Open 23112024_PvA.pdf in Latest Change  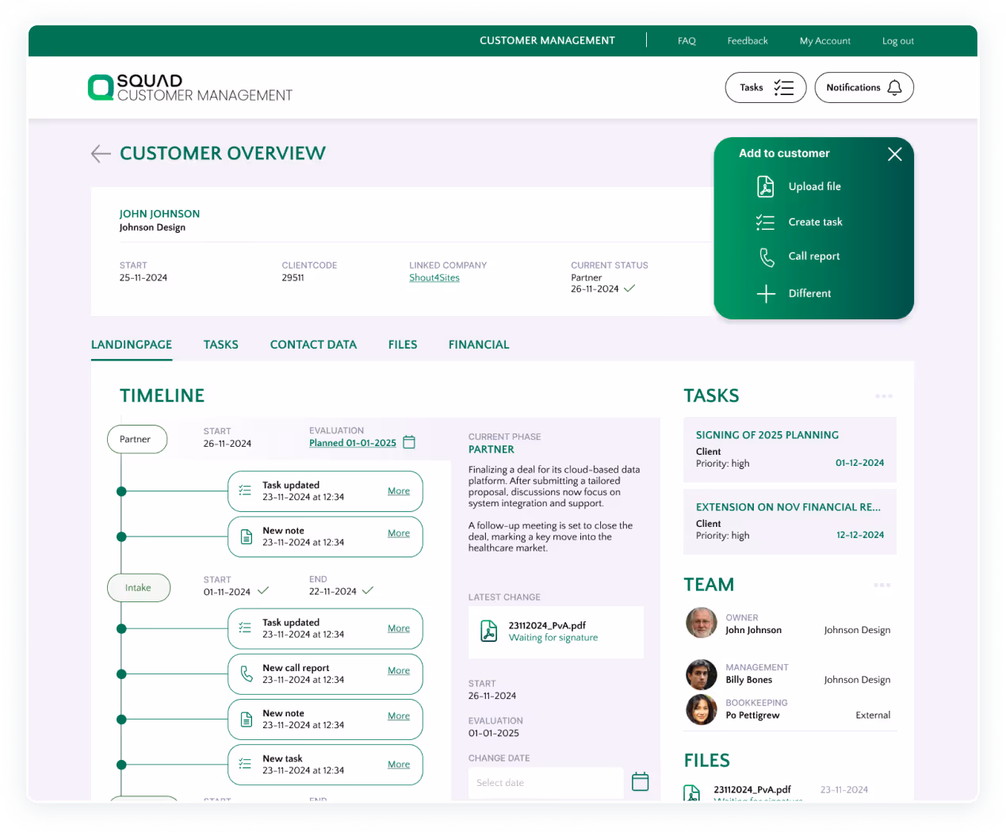pos(547,625)
